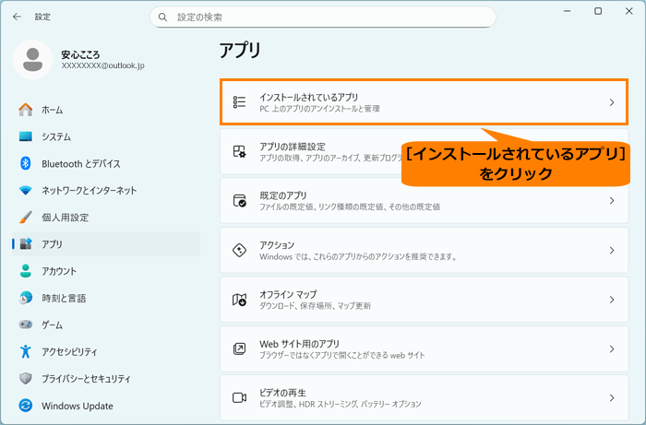Click the プライバシー shield icon

click(x=26, y=379)
